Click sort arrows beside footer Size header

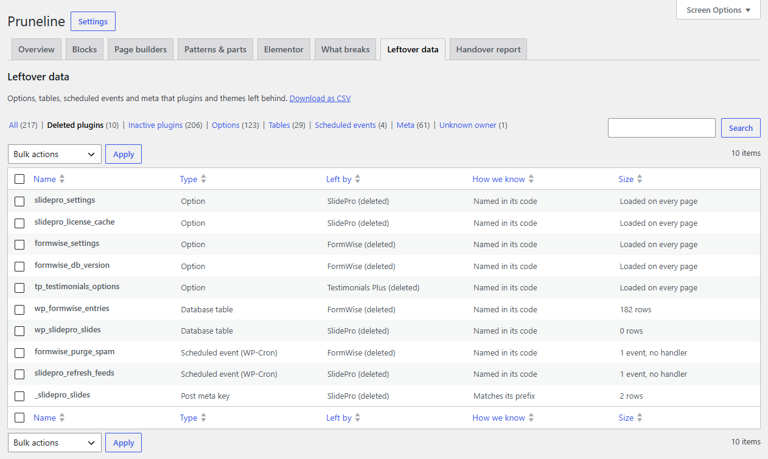[640, 418]
